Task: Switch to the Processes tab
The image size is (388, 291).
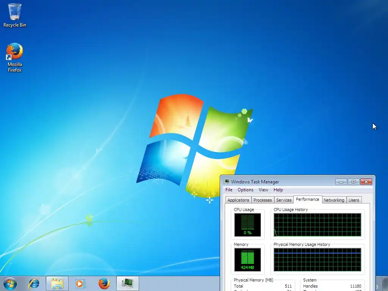Action: point(263,200)
